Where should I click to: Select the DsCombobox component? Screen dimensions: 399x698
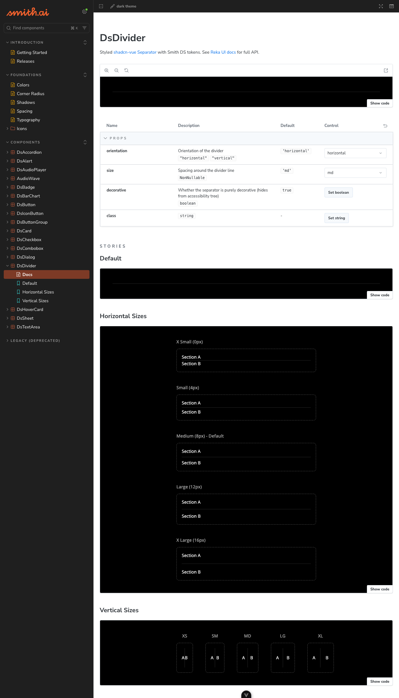(30, 248)
